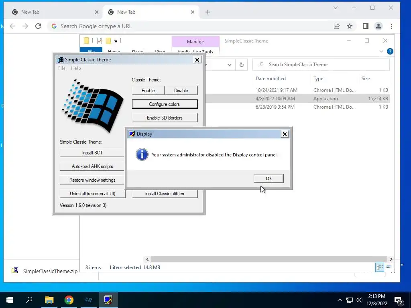
Task: Open Windows taskbar search
Action: 29,300
